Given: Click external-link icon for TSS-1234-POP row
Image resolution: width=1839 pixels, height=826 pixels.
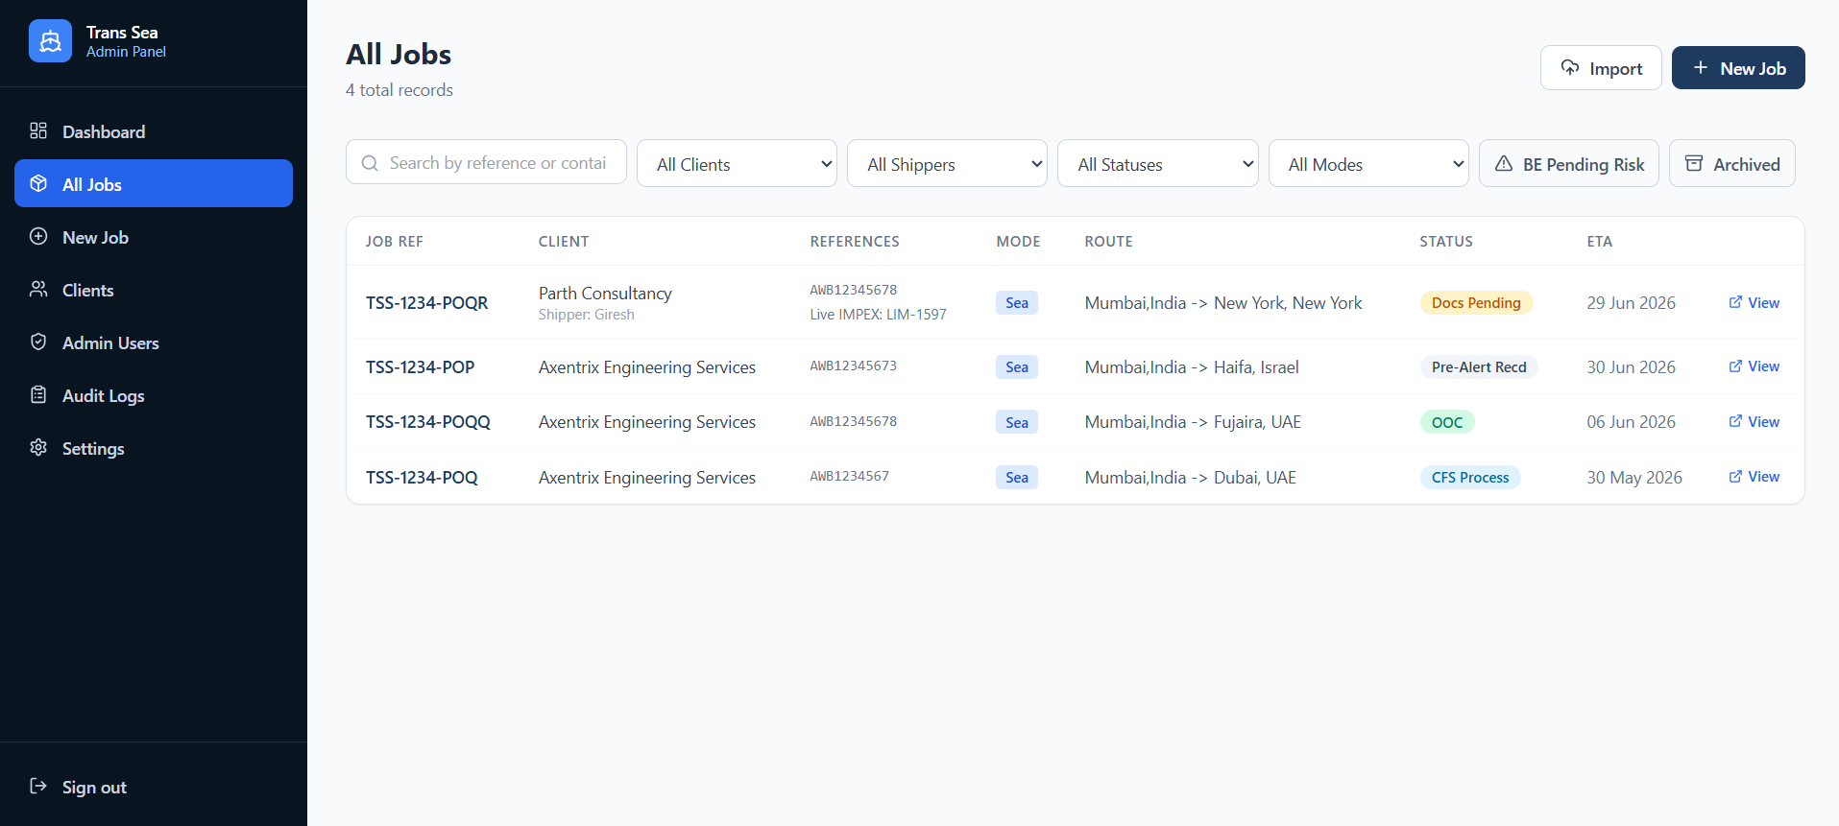Looking at the screenshot, I should coord(1735,366).
